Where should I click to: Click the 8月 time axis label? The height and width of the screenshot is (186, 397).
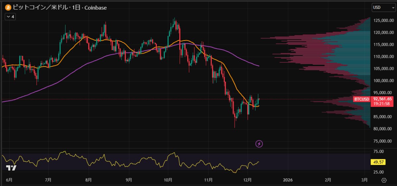[x=89, y=180]
